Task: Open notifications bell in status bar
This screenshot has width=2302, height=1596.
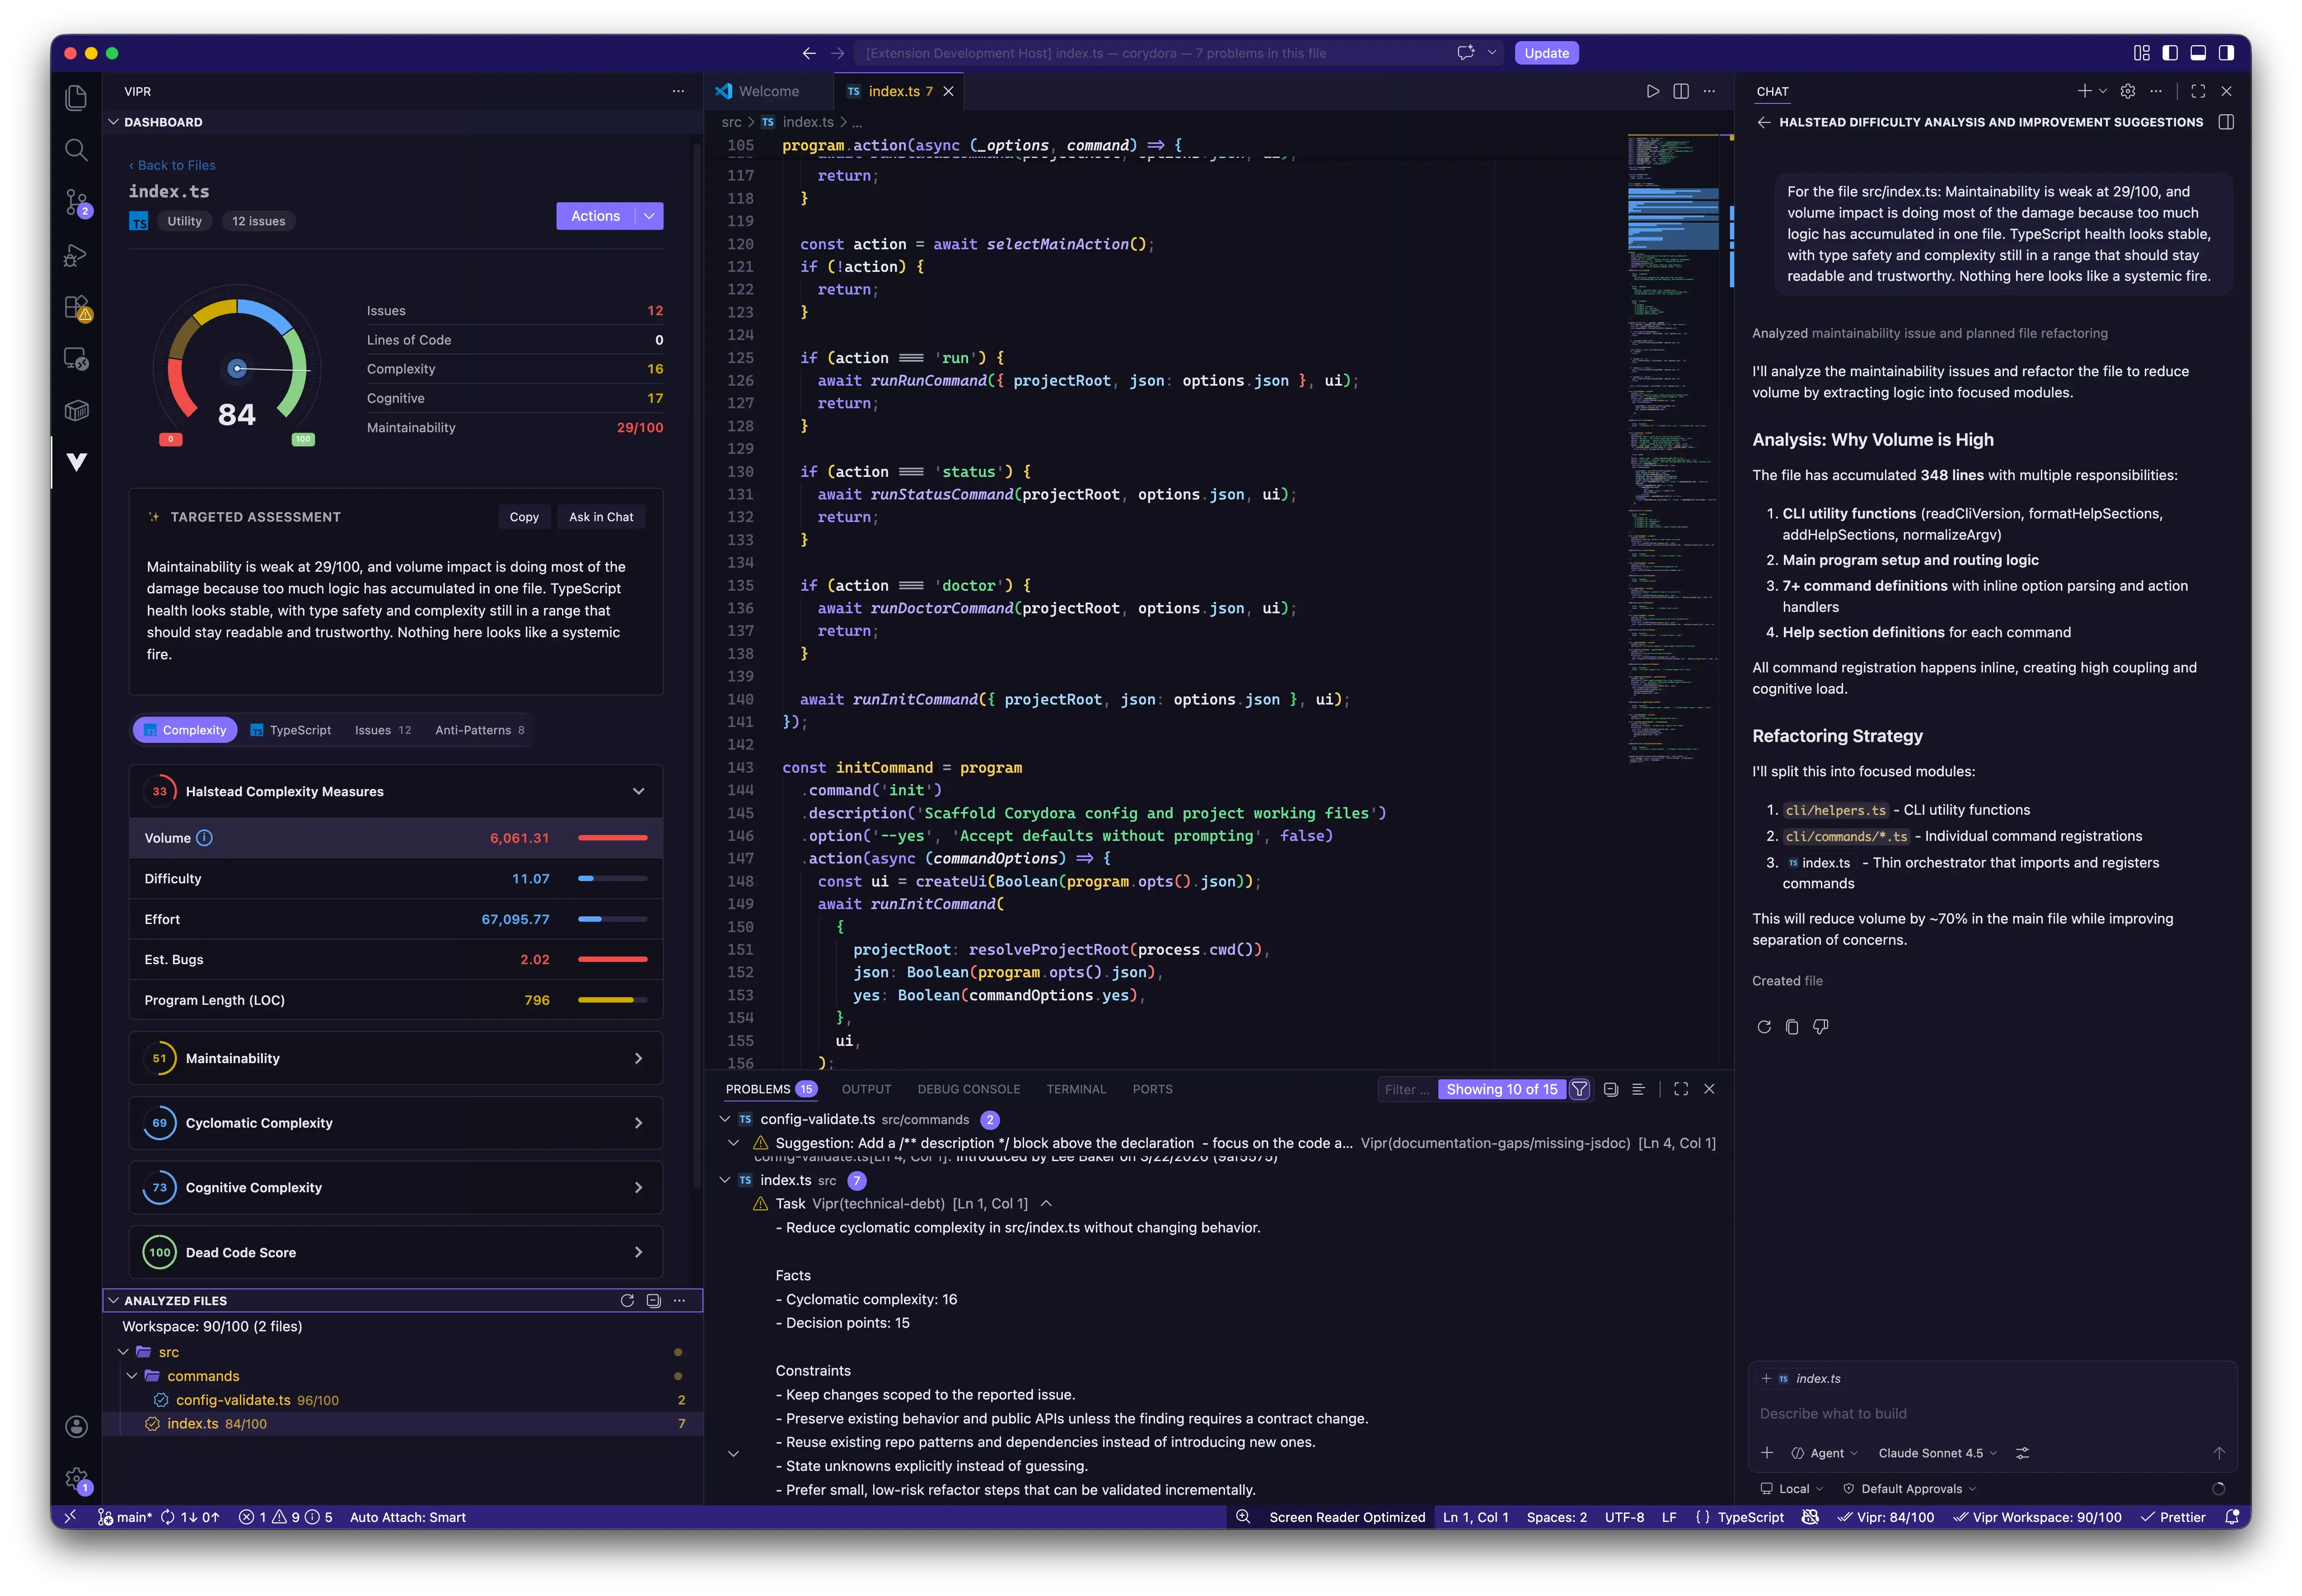Action: pyautogui.click(x=2232, y=1517)
